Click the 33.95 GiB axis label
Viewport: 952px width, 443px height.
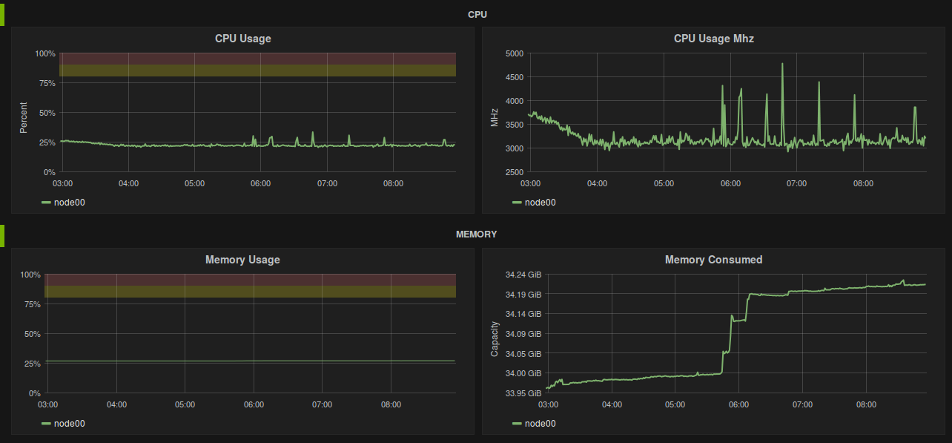(x=523, y=393)
